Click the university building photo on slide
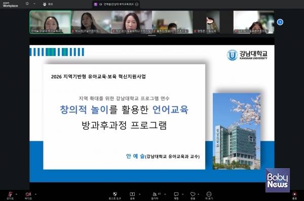304x201 pixels. coord(237,131)
